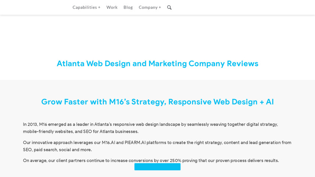The height and width of the screenshot is (177, 315).
Task: Open the search magnifier icon
Action: coord(169,7)
